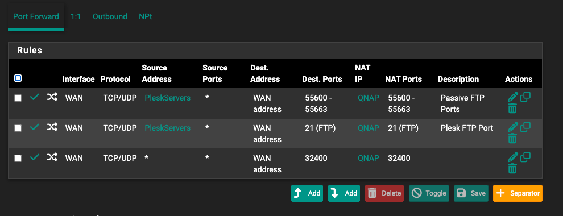Screen dimensions: 563x216
Task: Switch to the Outbound tab
Action: tap(110, 16)
